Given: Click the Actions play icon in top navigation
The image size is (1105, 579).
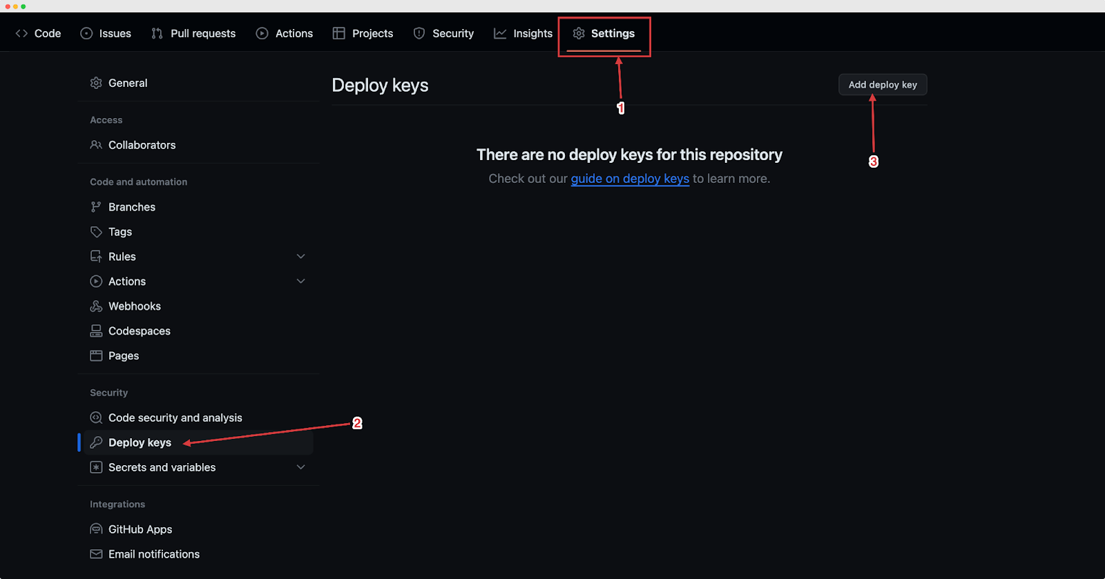Looking at the screenshot, I should click(x=262, y=33).
